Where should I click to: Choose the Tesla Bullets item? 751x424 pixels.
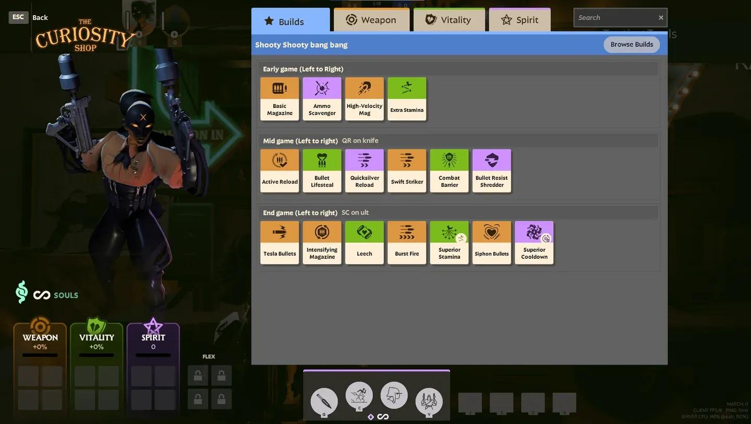tap(280, 243)
